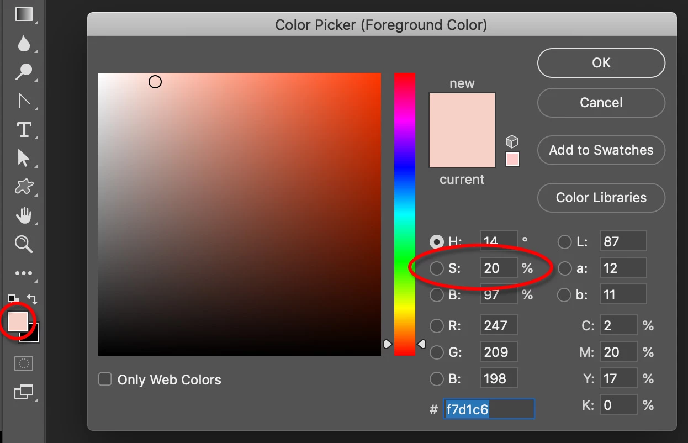Select the Path Selection arrow tool

tap(24, 158)
